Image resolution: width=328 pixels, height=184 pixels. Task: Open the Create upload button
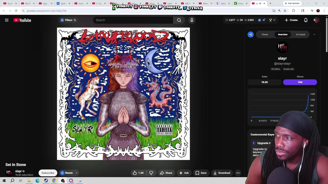pos(291,20)
